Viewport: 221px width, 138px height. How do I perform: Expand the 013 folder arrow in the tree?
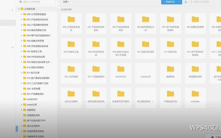pos(21,83)
